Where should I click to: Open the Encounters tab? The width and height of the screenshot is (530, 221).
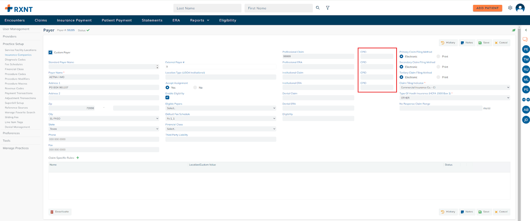(15, 20)
